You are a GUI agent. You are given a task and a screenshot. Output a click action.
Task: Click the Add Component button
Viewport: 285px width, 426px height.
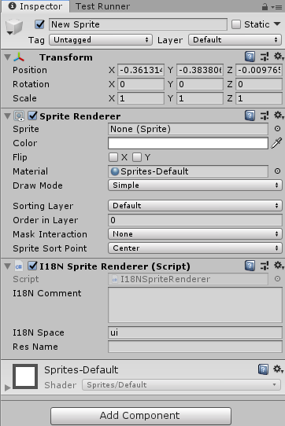(141, 416)
